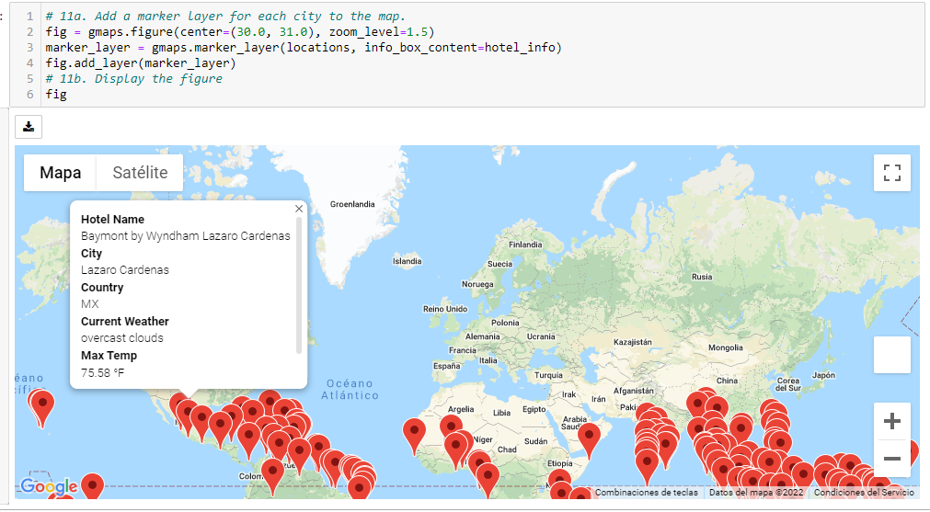Click the red marker over Etiopía
The image size is (930, 512).
559,481
